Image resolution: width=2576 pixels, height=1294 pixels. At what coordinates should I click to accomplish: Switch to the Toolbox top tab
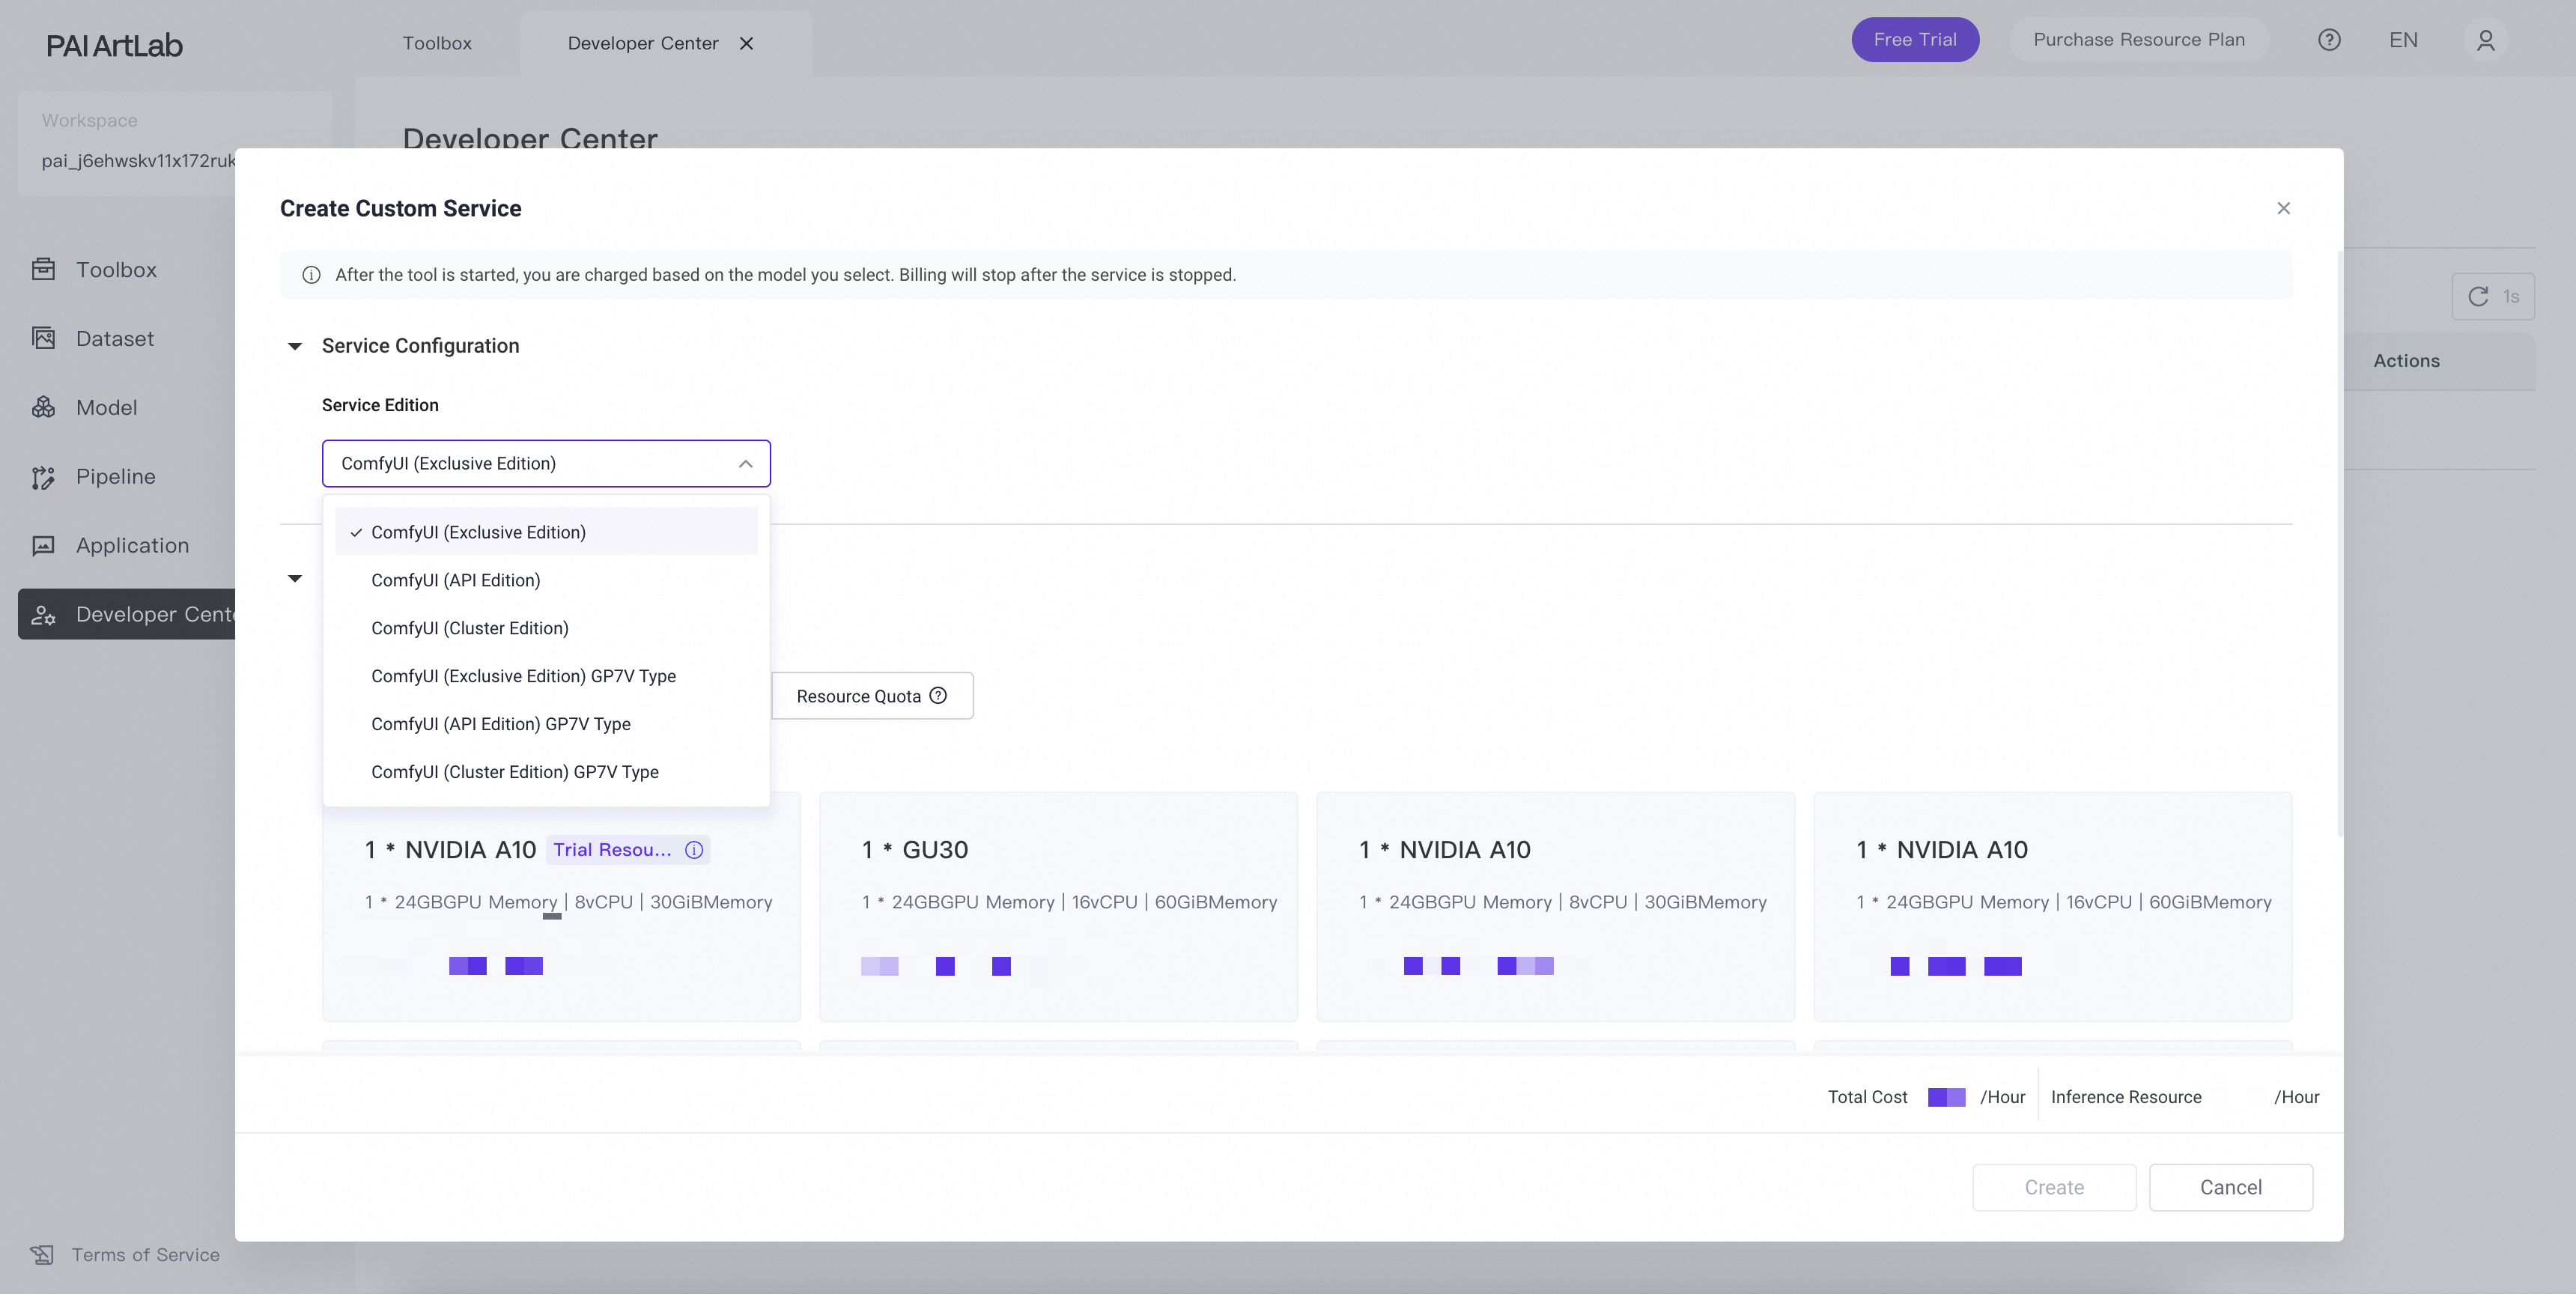437,43
